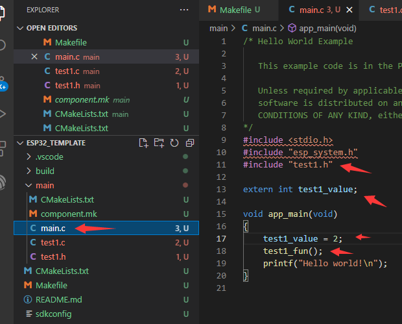Image resolution: width=402 pixels, height=324 pixels.
Task: Click the main breadcrumb folder
Action: (219, 28)
